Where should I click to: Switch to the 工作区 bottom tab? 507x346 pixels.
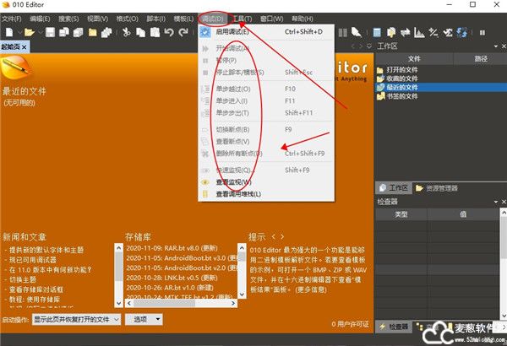click(394, 188)
